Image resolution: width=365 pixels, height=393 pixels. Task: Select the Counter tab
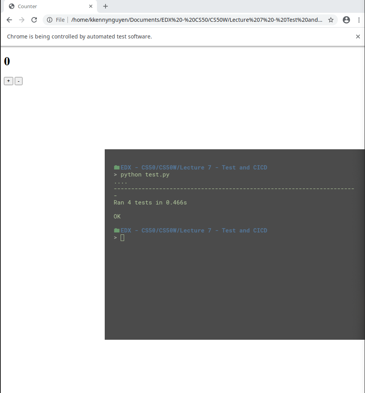[50, 6]
